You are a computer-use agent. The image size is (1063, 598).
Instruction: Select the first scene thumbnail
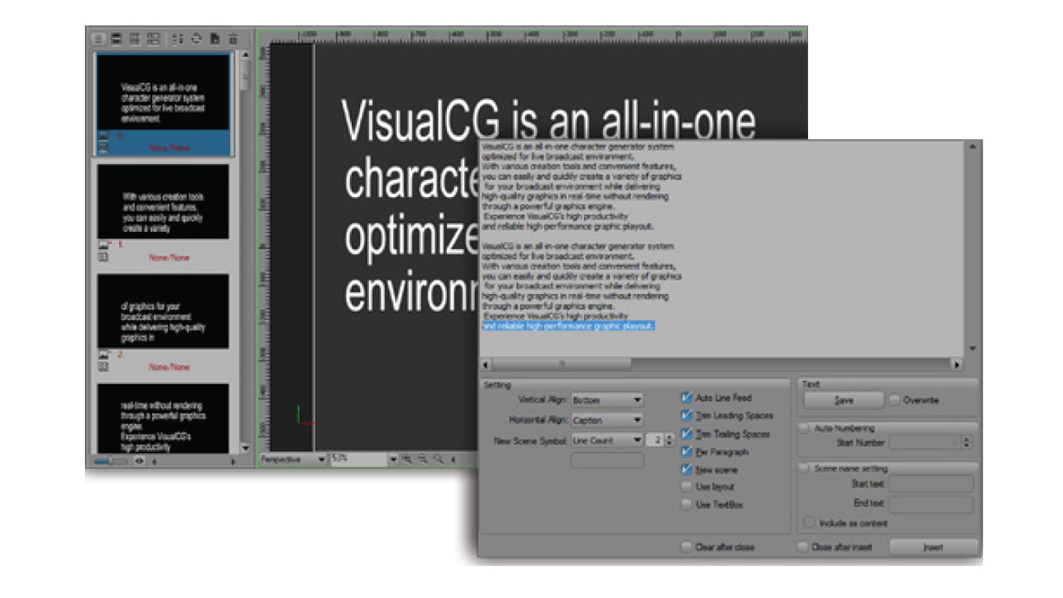click(163, 93)
